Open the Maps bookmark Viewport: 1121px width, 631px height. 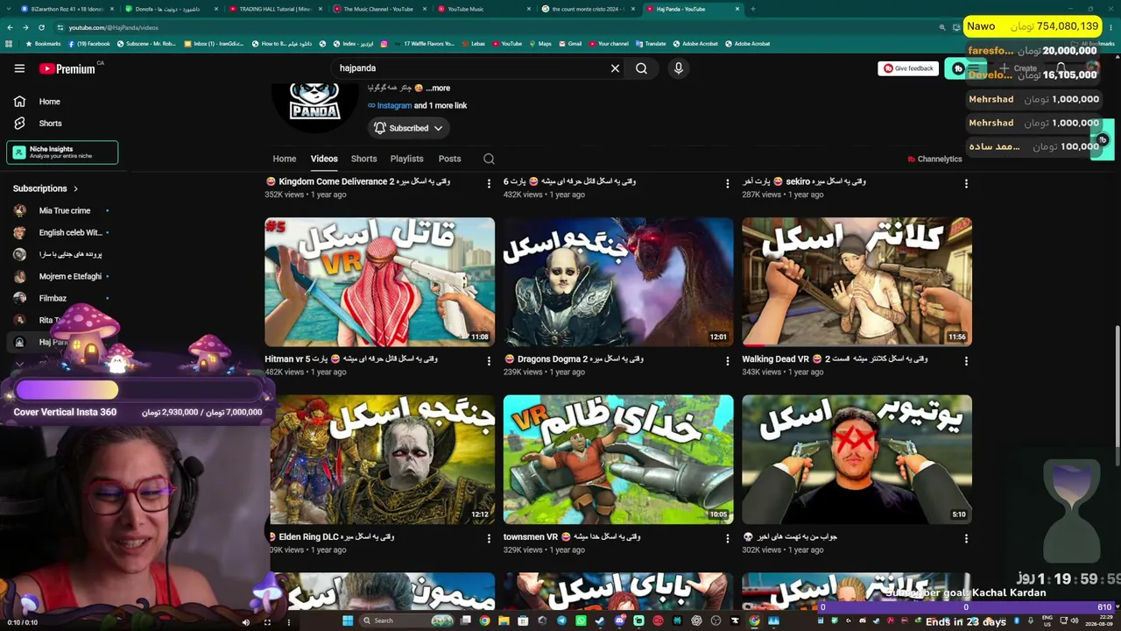tap(539, 44)
